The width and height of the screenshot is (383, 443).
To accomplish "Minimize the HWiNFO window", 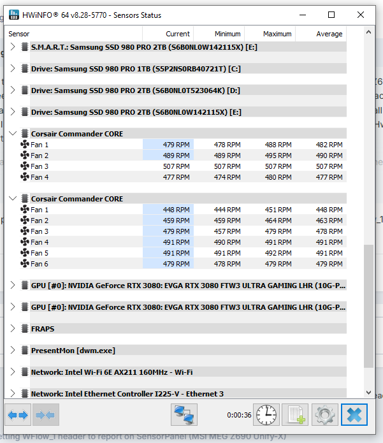I will tap(303, 15).
